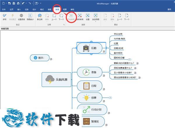Select the 后勤 topic

(x=90, y=48)
